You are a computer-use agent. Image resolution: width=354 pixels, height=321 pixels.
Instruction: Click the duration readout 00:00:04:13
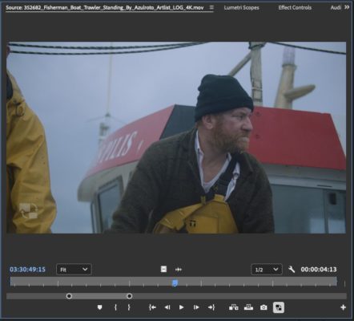coord(319,270)
